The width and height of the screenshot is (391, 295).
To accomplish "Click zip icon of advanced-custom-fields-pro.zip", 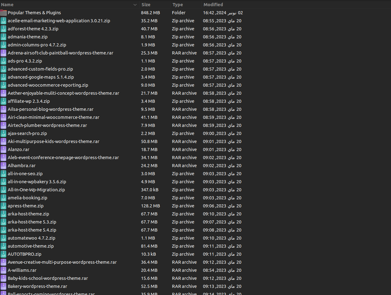I will (x=3, y=69).
